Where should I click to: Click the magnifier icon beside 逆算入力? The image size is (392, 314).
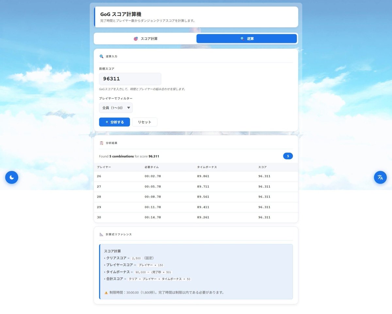101,56
